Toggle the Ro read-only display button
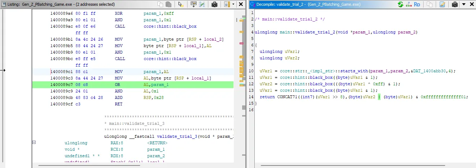This screenshot has width=476, height=168. coord(417,4)
